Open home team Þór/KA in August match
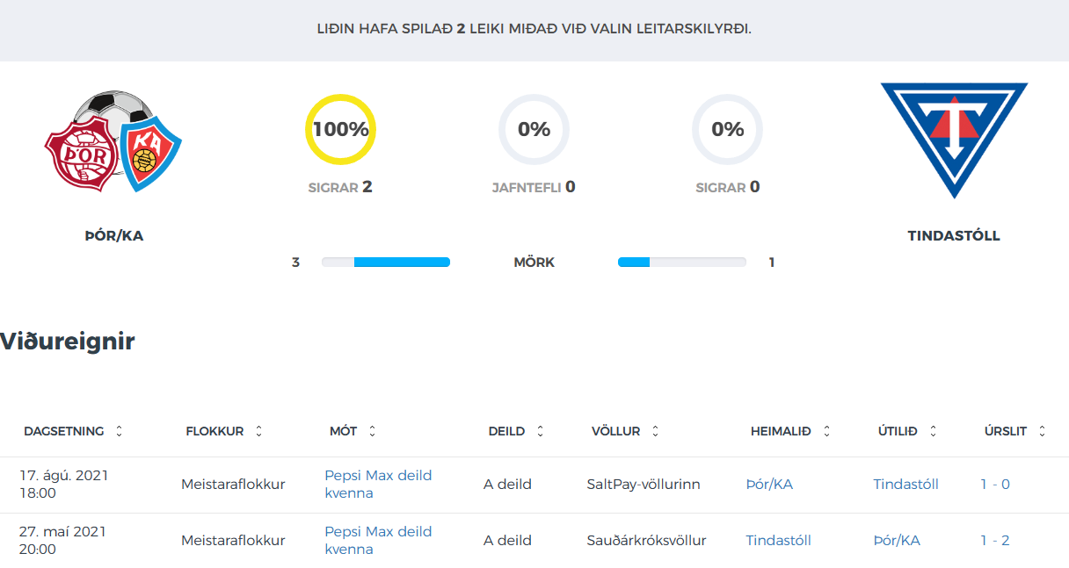This screenshot has height=568, width=1069. coord(769,484)
